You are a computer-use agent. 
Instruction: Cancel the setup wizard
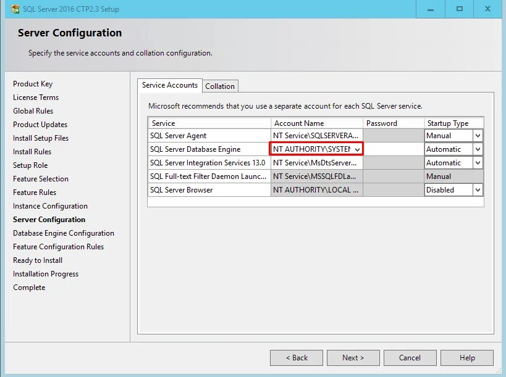click(x=410, y=358)
